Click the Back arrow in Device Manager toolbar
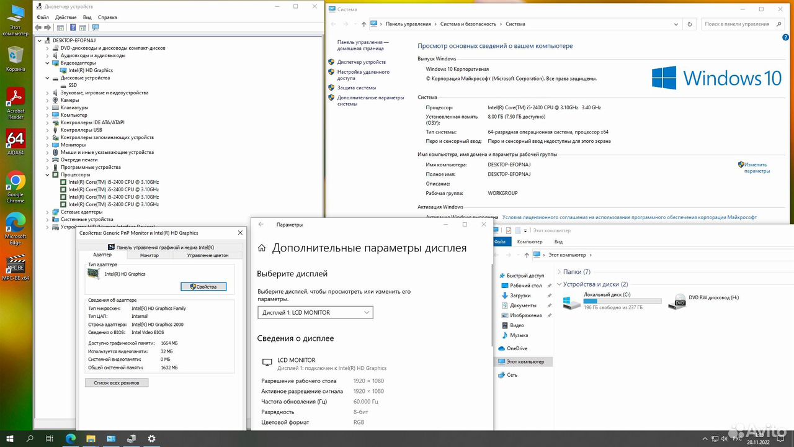794x447 pixels. coord(38,27)
